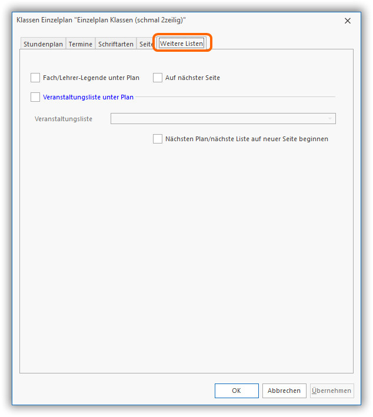Click the Weitere Listen tab
This screenshot has width=373, height=417.
click(182, 44)
